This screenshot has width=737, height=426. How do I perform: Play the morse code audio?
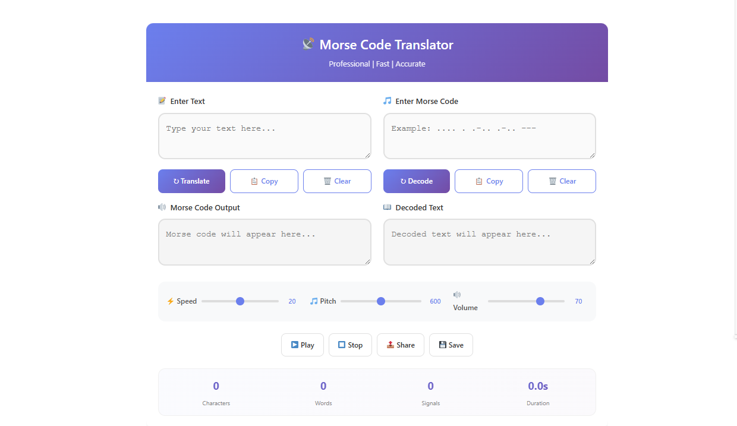click(x=302, y=345)
